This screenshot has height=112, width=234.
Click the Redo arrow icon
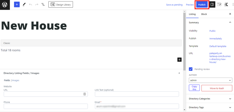pyautogui.click(x=37, y=5)
